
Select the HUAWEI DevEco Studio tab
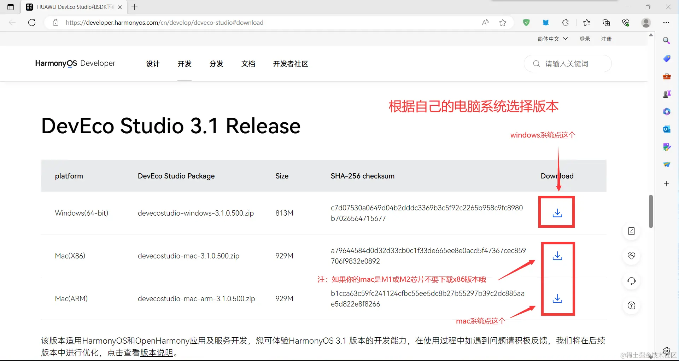tap(74, 7)
